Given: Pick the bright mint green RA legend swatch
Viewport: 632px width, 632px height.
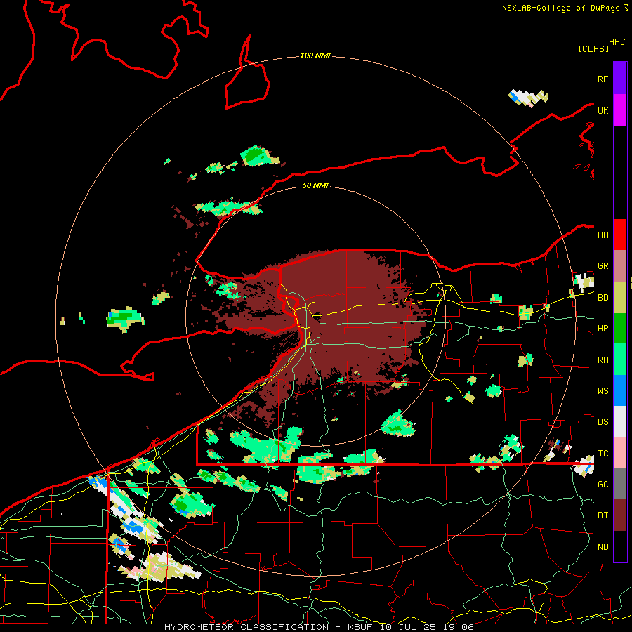Looking at the screenshot, I should 620,360.
